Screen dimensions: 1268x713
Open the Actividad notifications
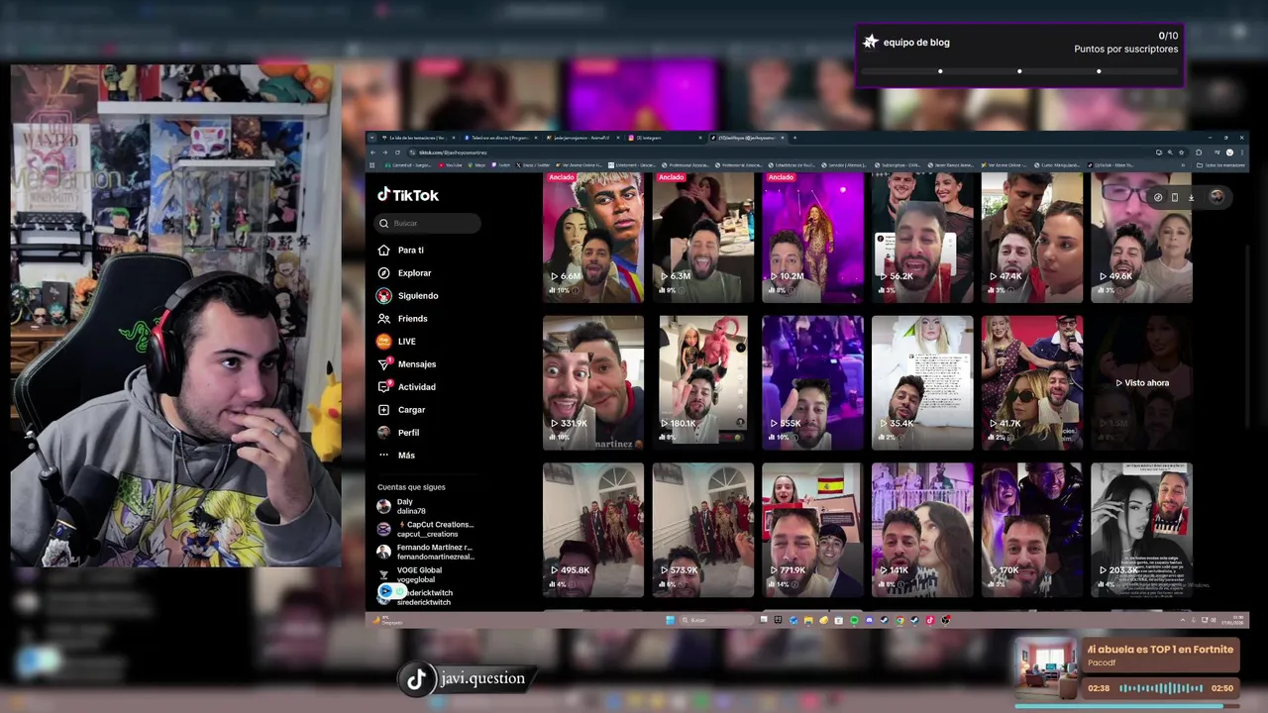(x=406, y=387)
